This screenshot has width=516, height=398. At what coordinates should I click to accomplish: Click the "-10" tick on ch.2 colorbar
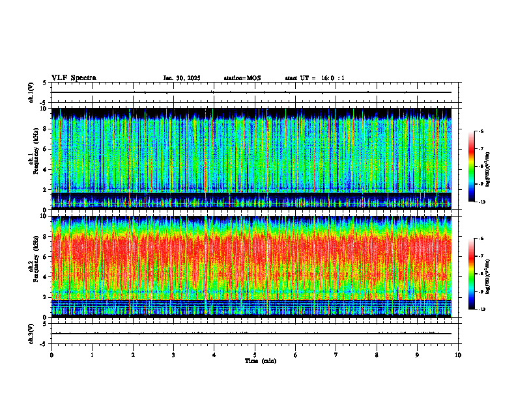point(481,310)
